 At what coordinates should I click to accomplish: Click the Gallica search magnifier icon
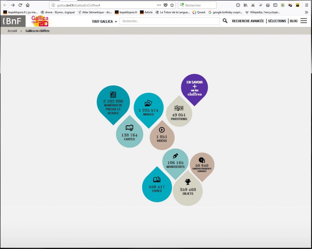coord(225,21)
